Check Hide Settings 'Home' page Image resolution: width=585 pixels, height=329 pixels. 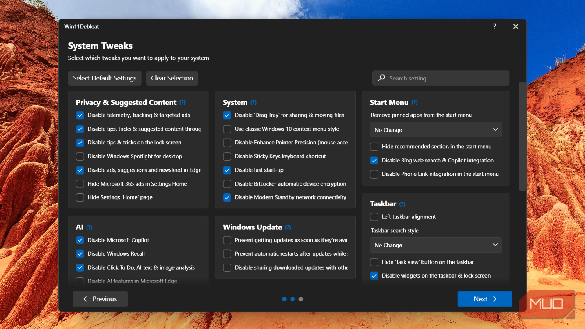point(80,197)
